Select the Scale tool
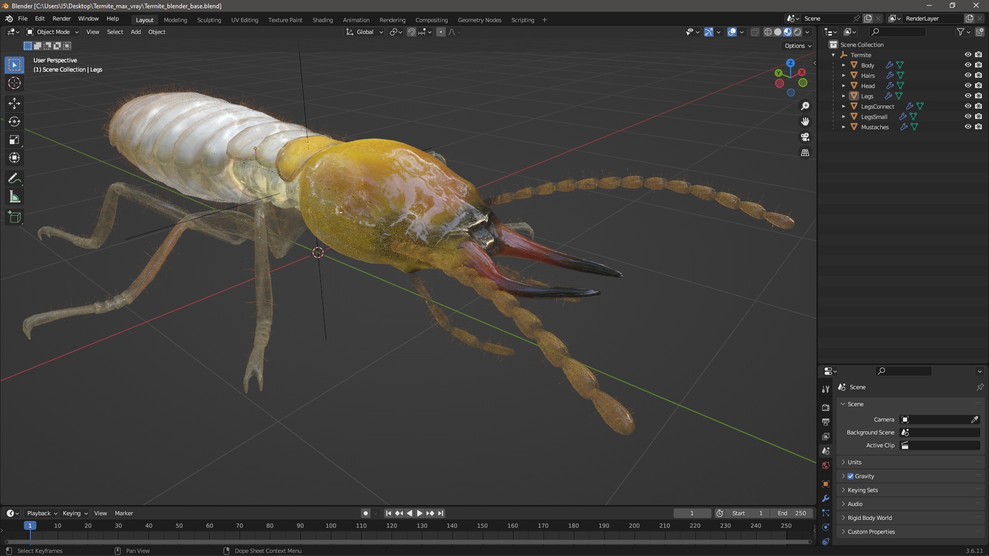Viewport: 989px width, 556px height. tap(14, 140)
